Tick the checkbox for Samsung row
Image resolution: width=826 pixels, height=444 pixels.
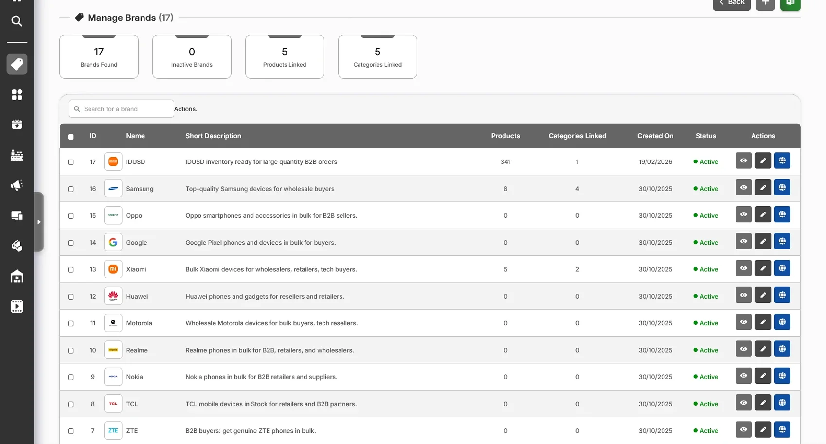71,189
